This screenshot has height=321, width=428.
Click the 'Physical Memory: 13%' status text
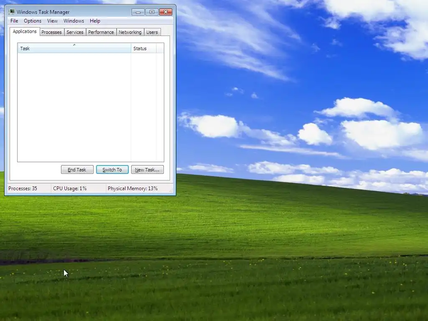(132, 189)
